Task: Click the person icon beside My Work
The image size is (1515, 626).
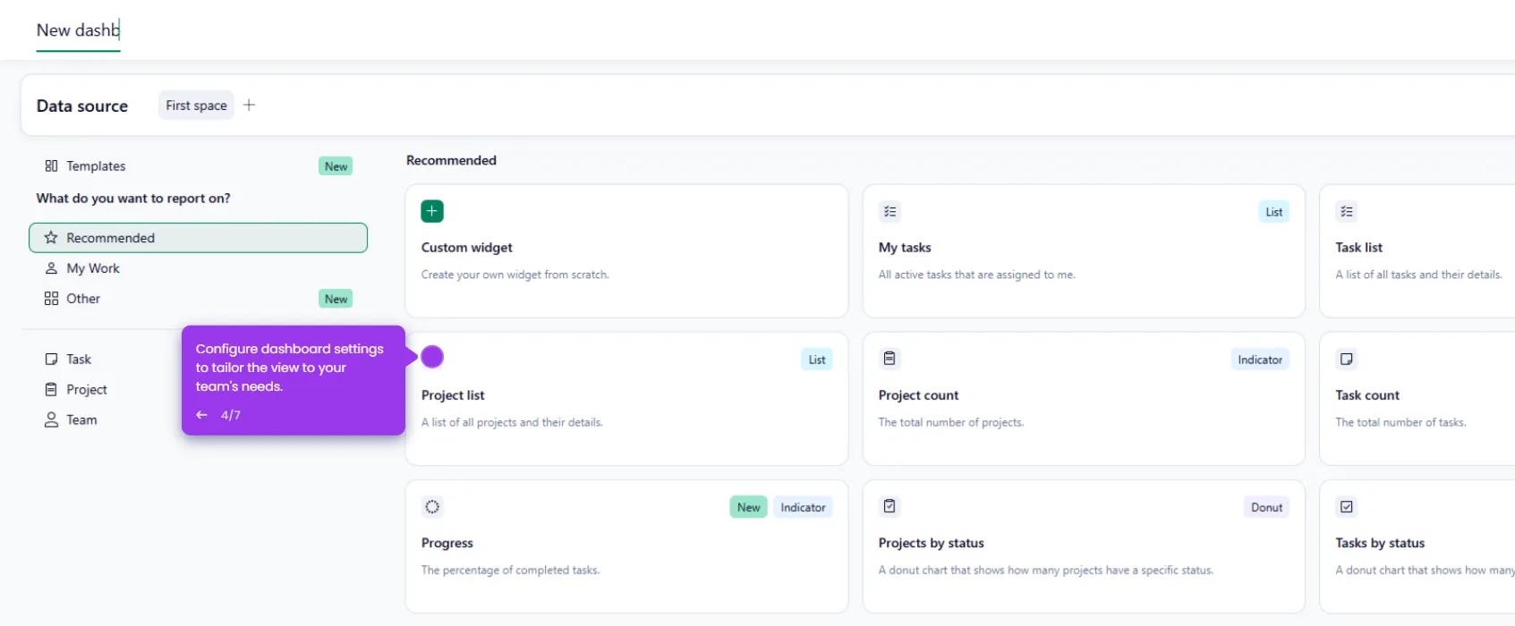Action: click(x=51, y=268)
